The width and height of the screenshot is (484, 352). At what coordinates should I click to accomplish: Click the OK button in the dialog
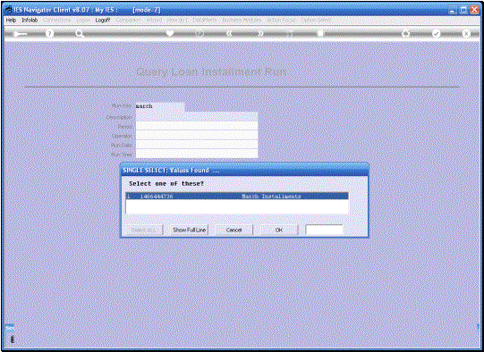279,230
